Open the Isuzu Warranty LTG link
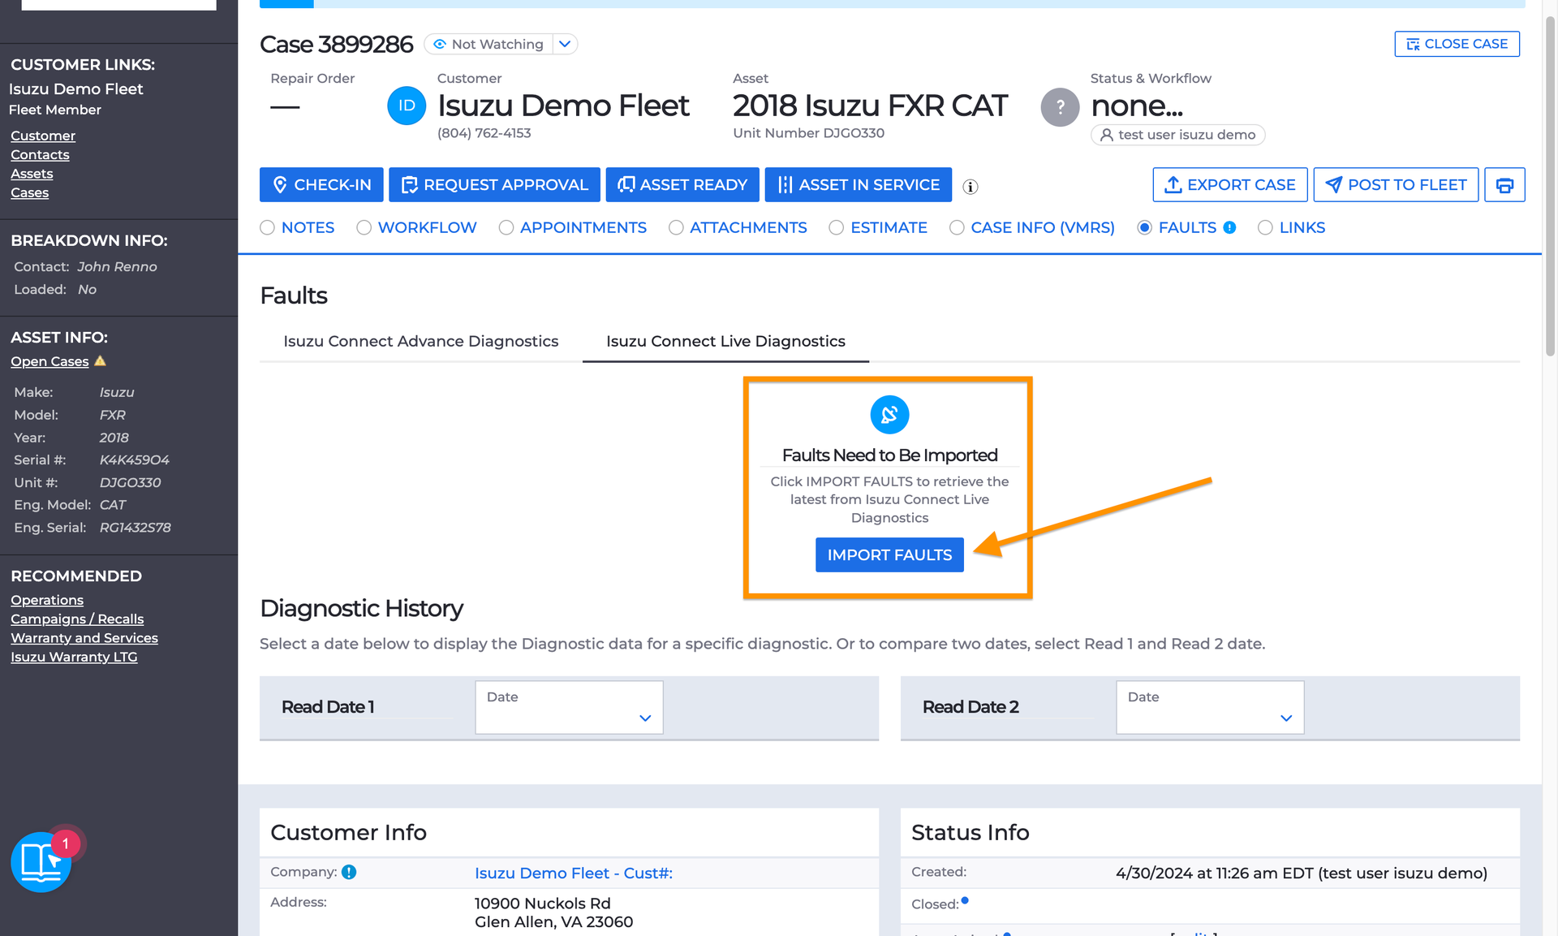This screenshot has height=936, width=1558. tap(74, 658)
